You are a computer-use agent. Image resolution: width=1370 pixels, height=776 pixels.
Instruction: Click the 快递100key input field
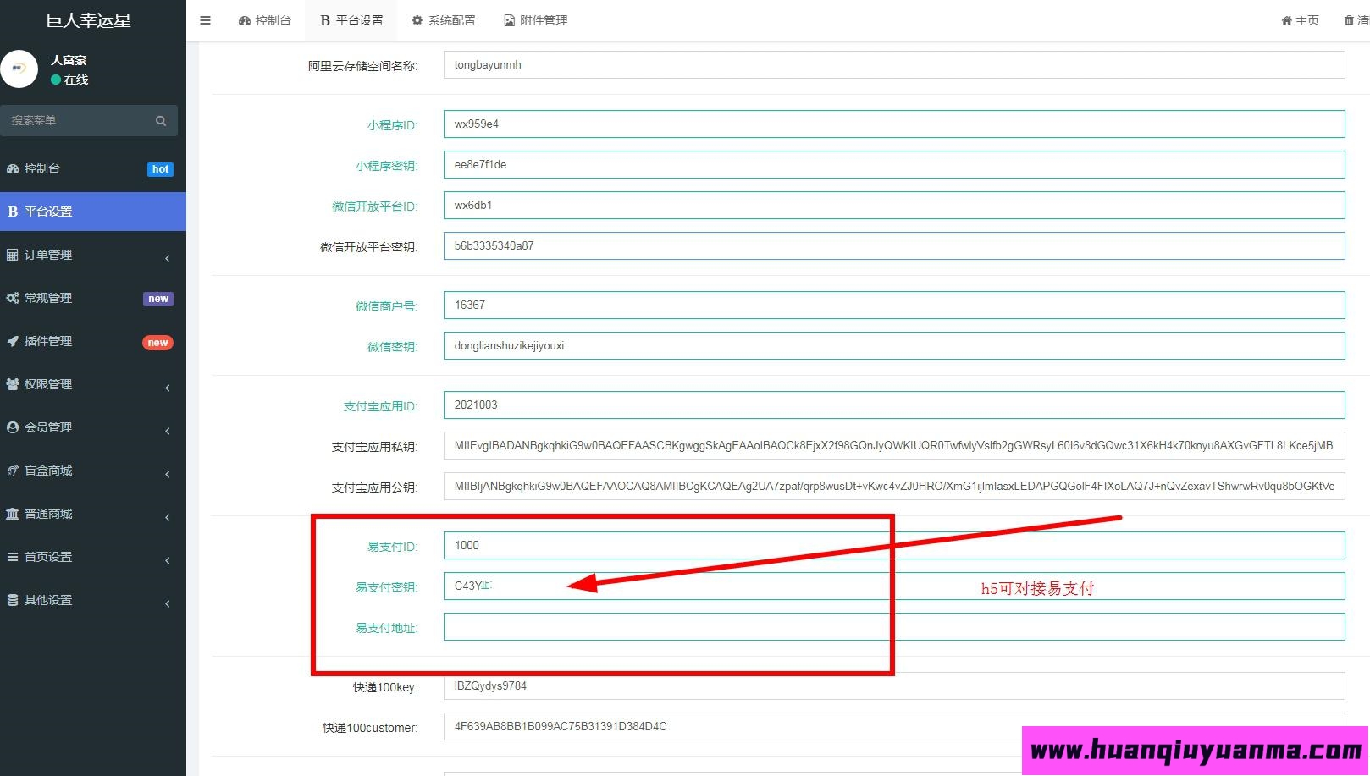pyautogui.click(x=894, y=686)
